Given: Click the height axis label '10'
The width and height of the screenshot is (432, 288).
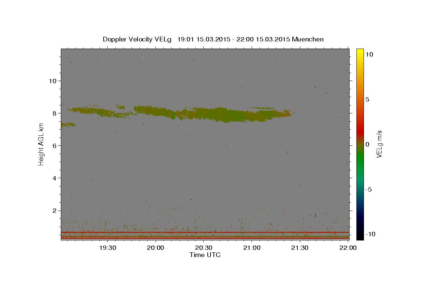Looking at the screenshot, I should tap(53, 81).
